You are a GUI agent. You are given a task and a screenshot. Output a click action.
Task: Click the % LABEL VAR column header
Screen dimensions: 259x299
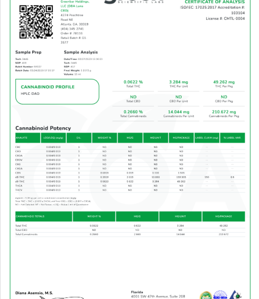(x=232, y=138)
